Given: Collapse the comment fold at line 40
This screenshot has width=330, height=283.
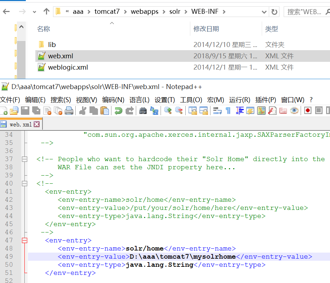Looking at the screenshot, I should pyautogui.click(x=25, y=184).
